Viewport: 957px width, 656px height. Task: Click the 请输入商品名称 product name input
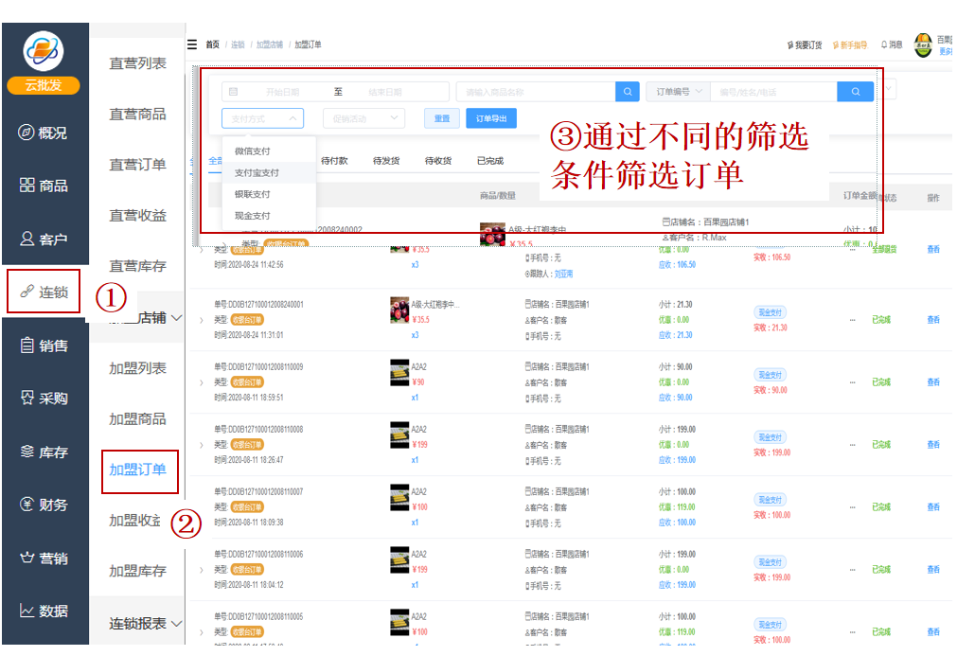click(x=536, y=92)
